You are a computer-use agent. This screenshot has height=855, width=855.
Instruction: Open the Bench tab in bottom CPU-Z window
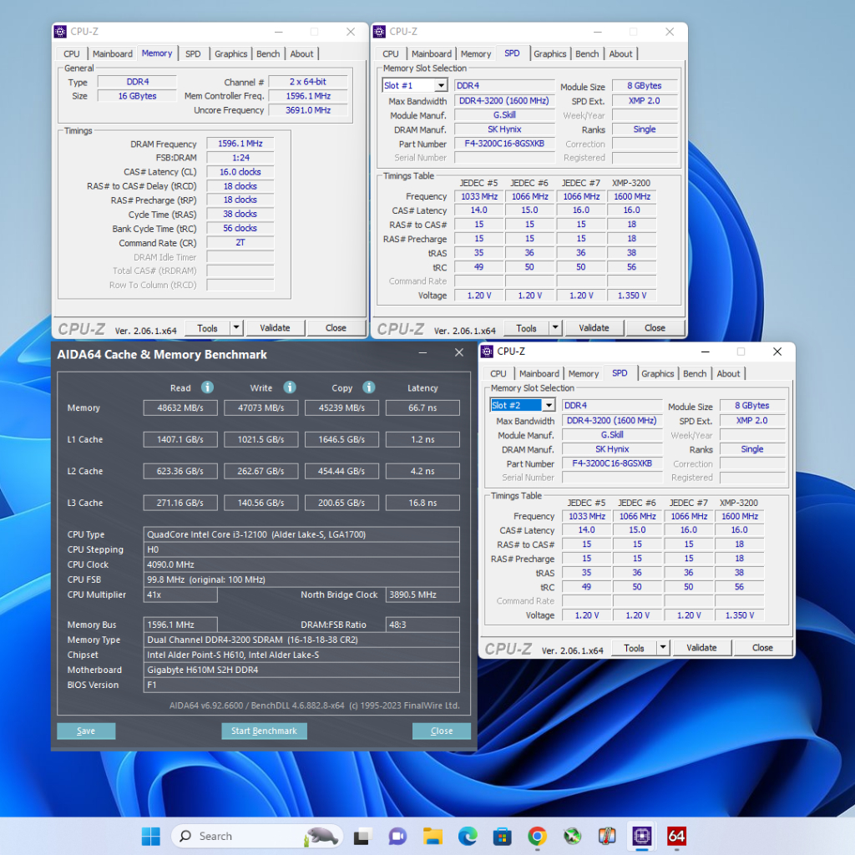click(x=695, y=374)
